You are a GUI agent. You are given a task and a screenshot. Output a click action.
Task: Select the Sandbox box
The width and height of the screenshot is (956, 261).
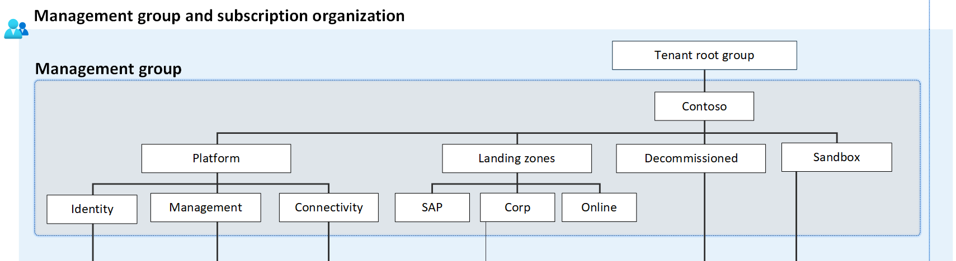836,157
